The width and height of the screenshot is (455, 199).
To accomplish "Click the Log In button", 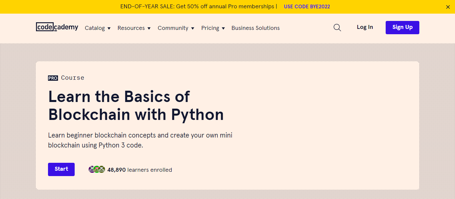I will [365, 27].
